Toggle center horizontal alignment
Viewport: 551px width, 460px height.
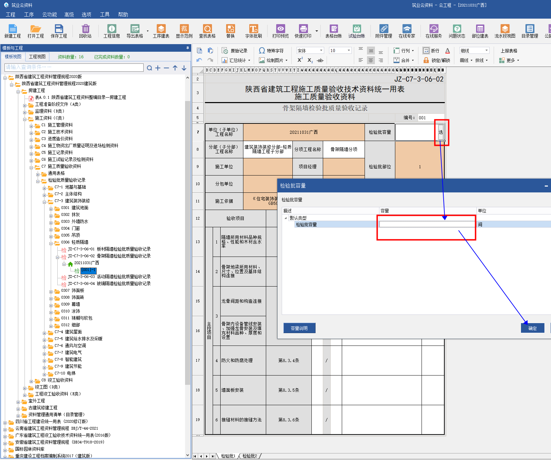(x=370, y=60)
